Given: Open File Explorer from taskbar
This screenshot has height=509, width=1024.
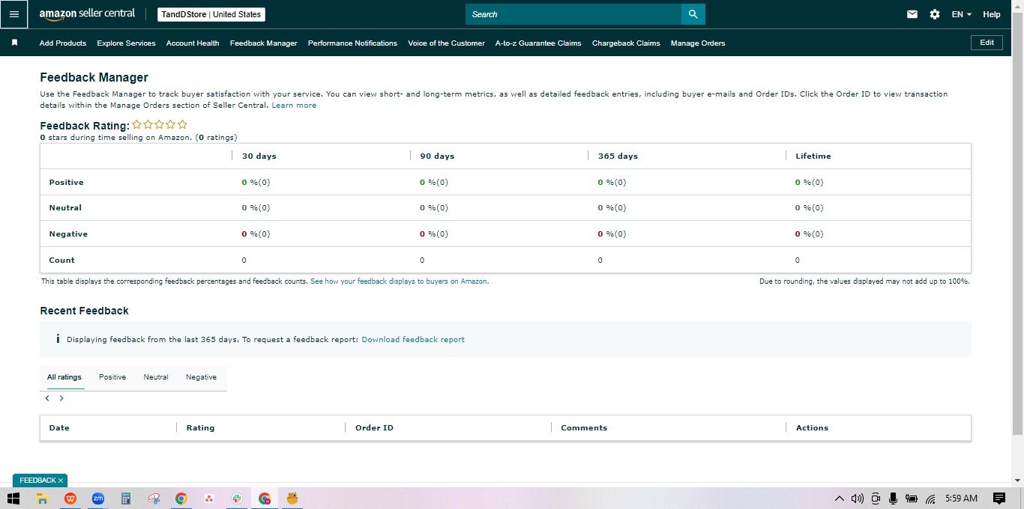Looking at the screenshot, I should pos(42,499).
